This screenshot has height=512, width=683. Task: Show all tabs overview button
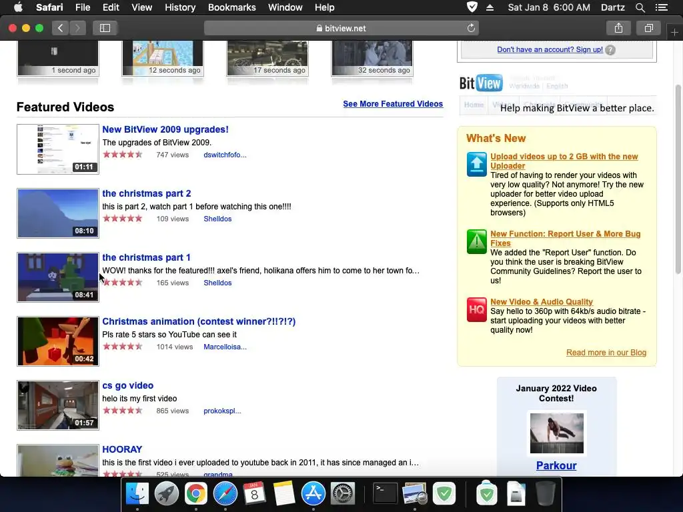(648, 28)
